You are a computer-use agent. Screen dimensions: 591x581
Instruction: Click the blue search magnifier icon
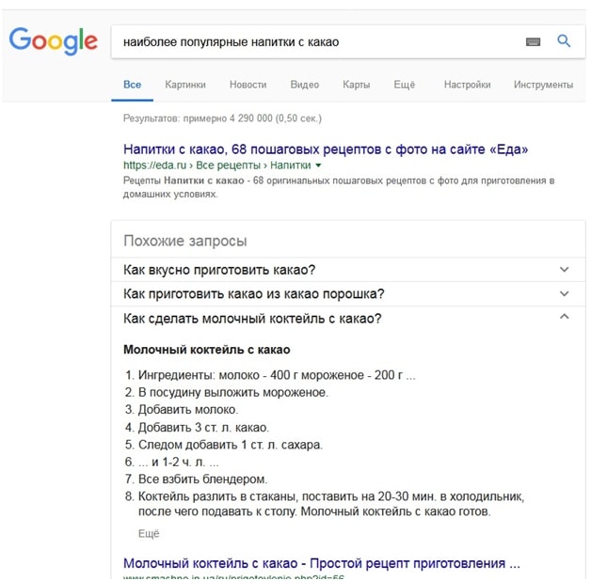(564, 40)
